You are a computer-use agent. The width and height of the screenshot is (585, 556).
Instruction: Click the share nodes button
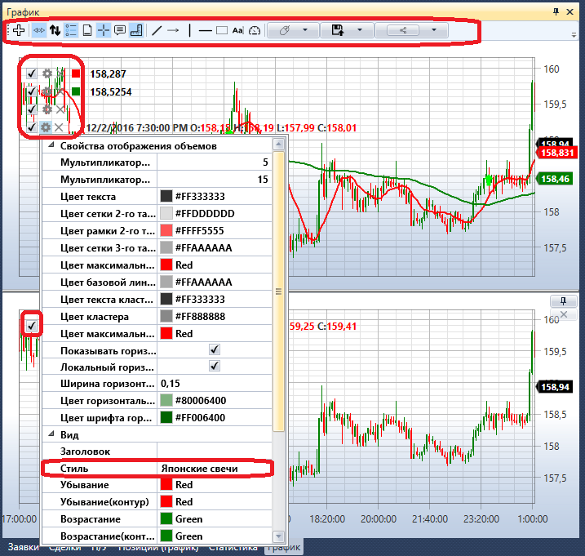coord(403,30)
